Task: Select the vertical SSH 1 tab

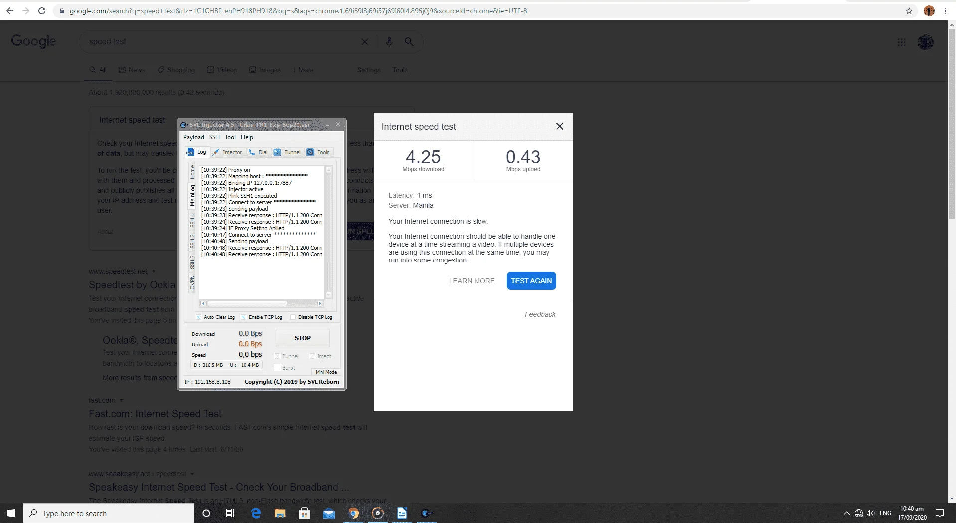Action: (x=192, y=220)
